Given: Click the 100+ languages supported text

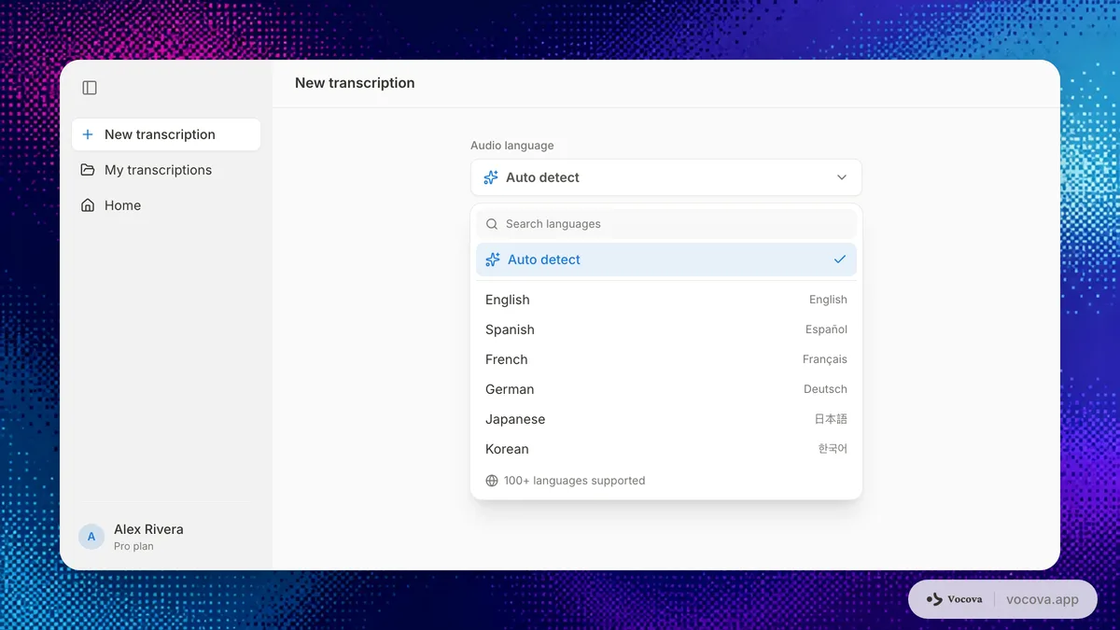Looking at the screenshot, I should click(574, 481).
